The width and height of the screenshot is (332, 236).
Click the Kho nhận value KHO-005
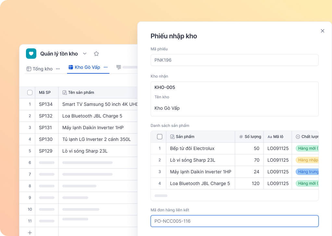tap(165, 87)
